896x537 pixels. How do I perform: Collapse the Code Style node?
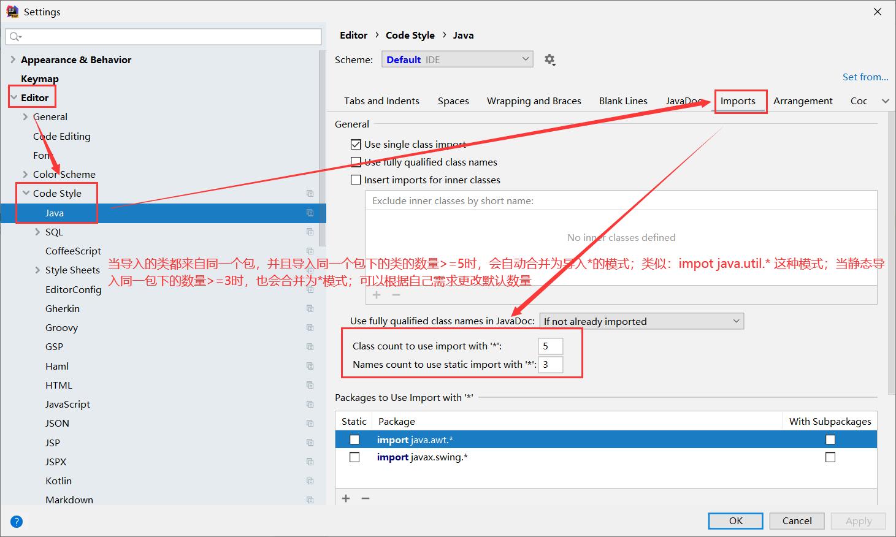point(26,193)
